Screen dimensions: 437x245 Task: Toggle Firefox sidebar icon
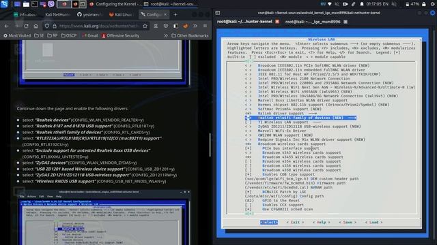tap(175, 26)
